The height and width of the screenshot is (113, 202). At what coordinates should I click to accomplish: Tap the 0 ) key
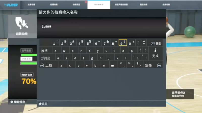(131, 43)
